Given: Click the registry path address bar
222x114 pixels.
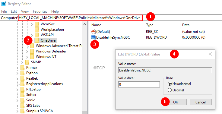Looking at the screenshot, I should click(111, 18).
